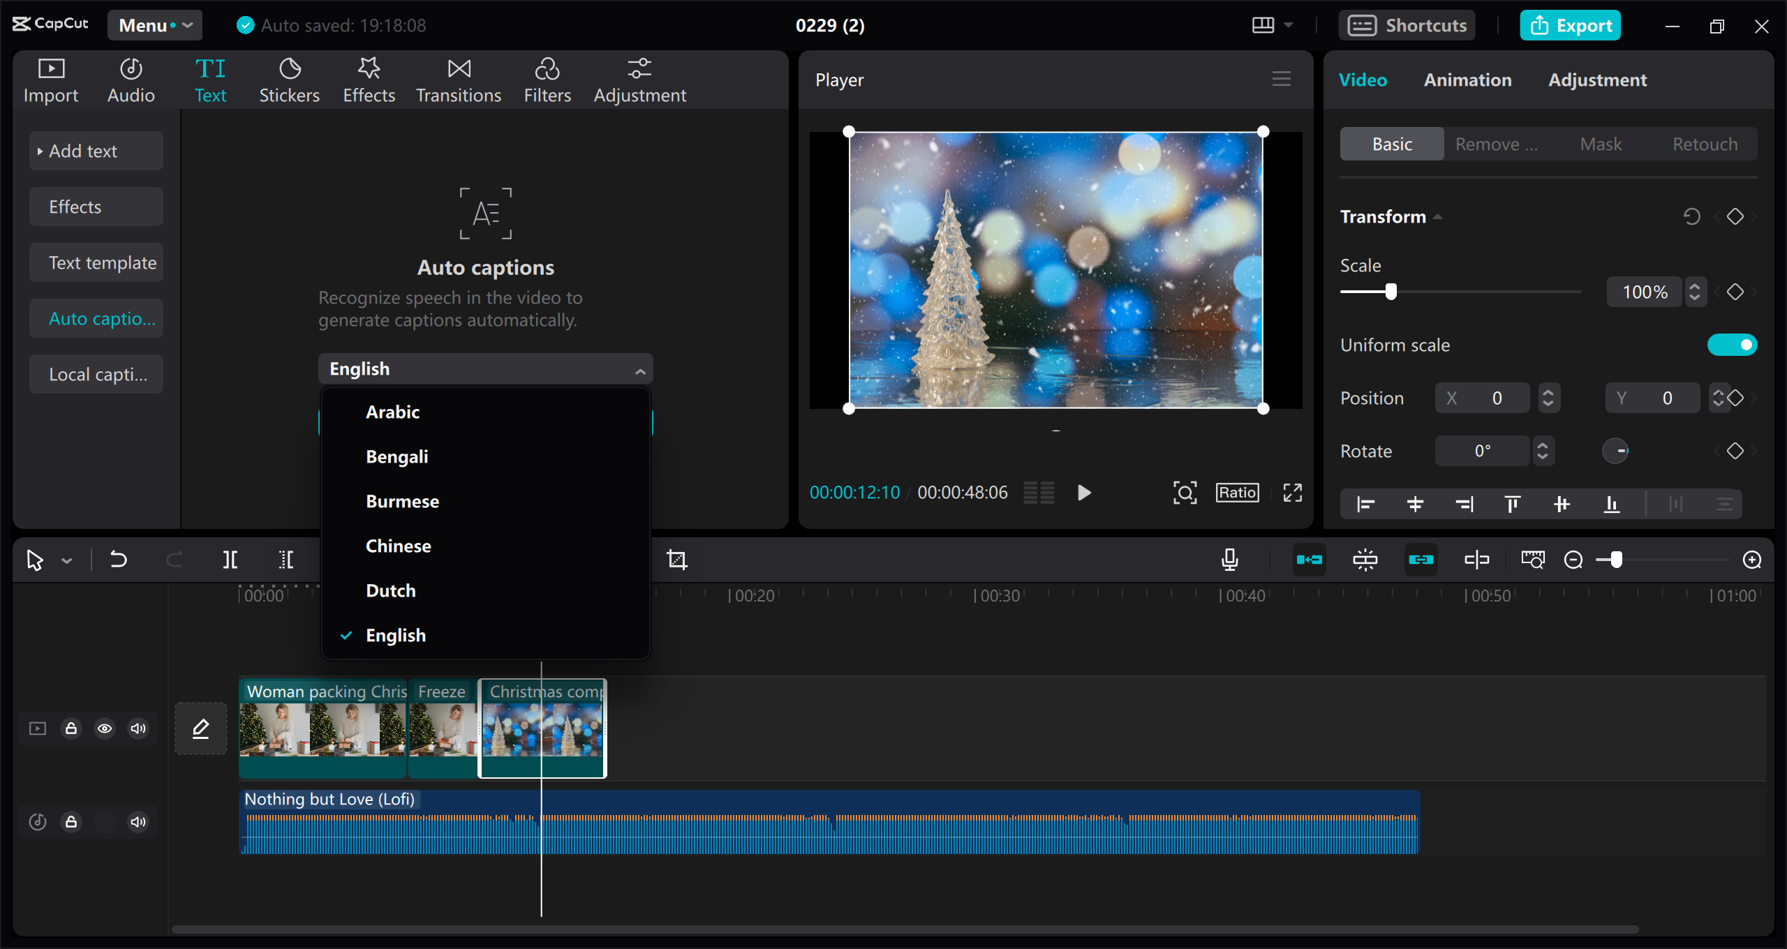1787x949 pixels.
Task: Click the split clip tool icon
Action: pos(230,560)
